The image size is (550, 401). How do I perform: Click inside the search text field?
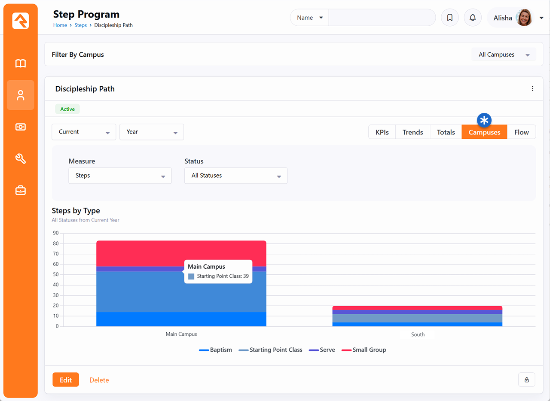[x=382, y=18]
